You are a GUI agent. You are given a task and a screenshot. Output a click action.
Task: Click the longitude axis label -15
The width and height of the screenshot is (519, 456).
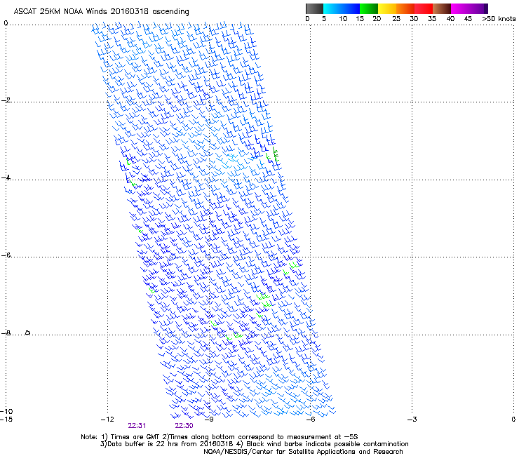pyautogui.click(x=6, y=420)
